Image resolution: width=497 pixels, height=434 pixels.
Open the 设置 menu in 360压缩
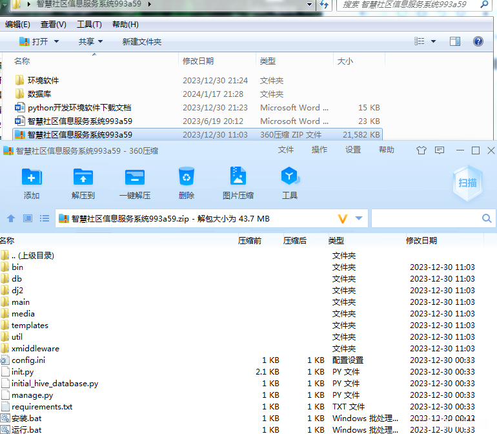pyautogui.click(x=353, y=149)
